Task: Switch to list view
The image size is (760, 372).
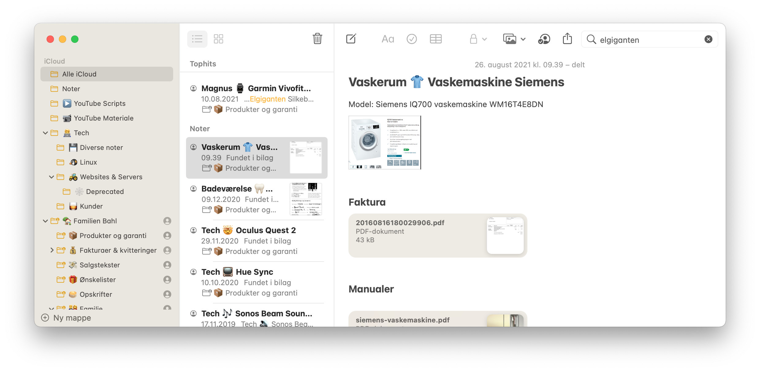Action: 197,39
